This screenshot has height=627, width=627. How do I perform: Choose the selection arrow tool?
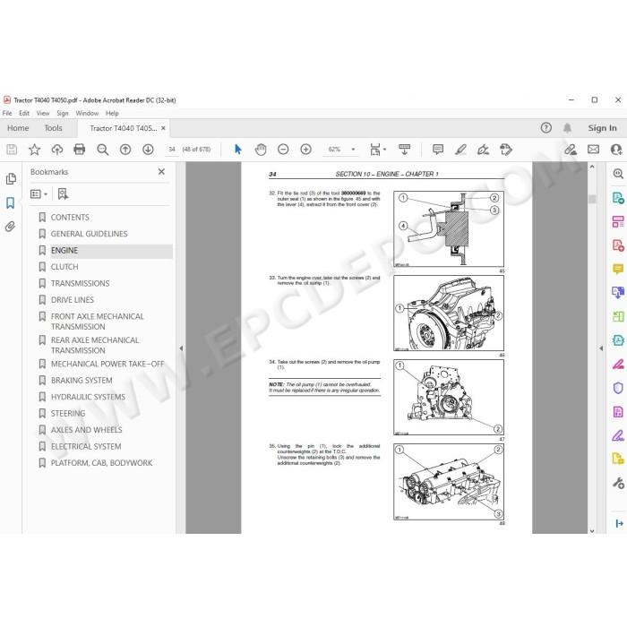coord(238,150)
